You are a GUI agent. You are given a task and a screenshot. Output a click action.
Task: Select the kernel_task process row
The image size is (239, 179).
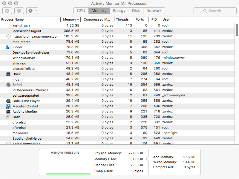[x=117, y=26]
